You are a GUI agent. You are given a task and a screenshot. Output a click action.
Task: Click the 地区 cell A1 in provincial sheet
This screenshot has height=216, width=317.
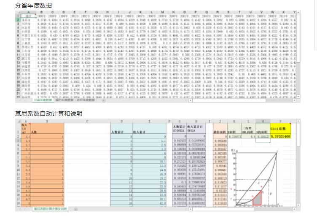click(x=29, y=16)
